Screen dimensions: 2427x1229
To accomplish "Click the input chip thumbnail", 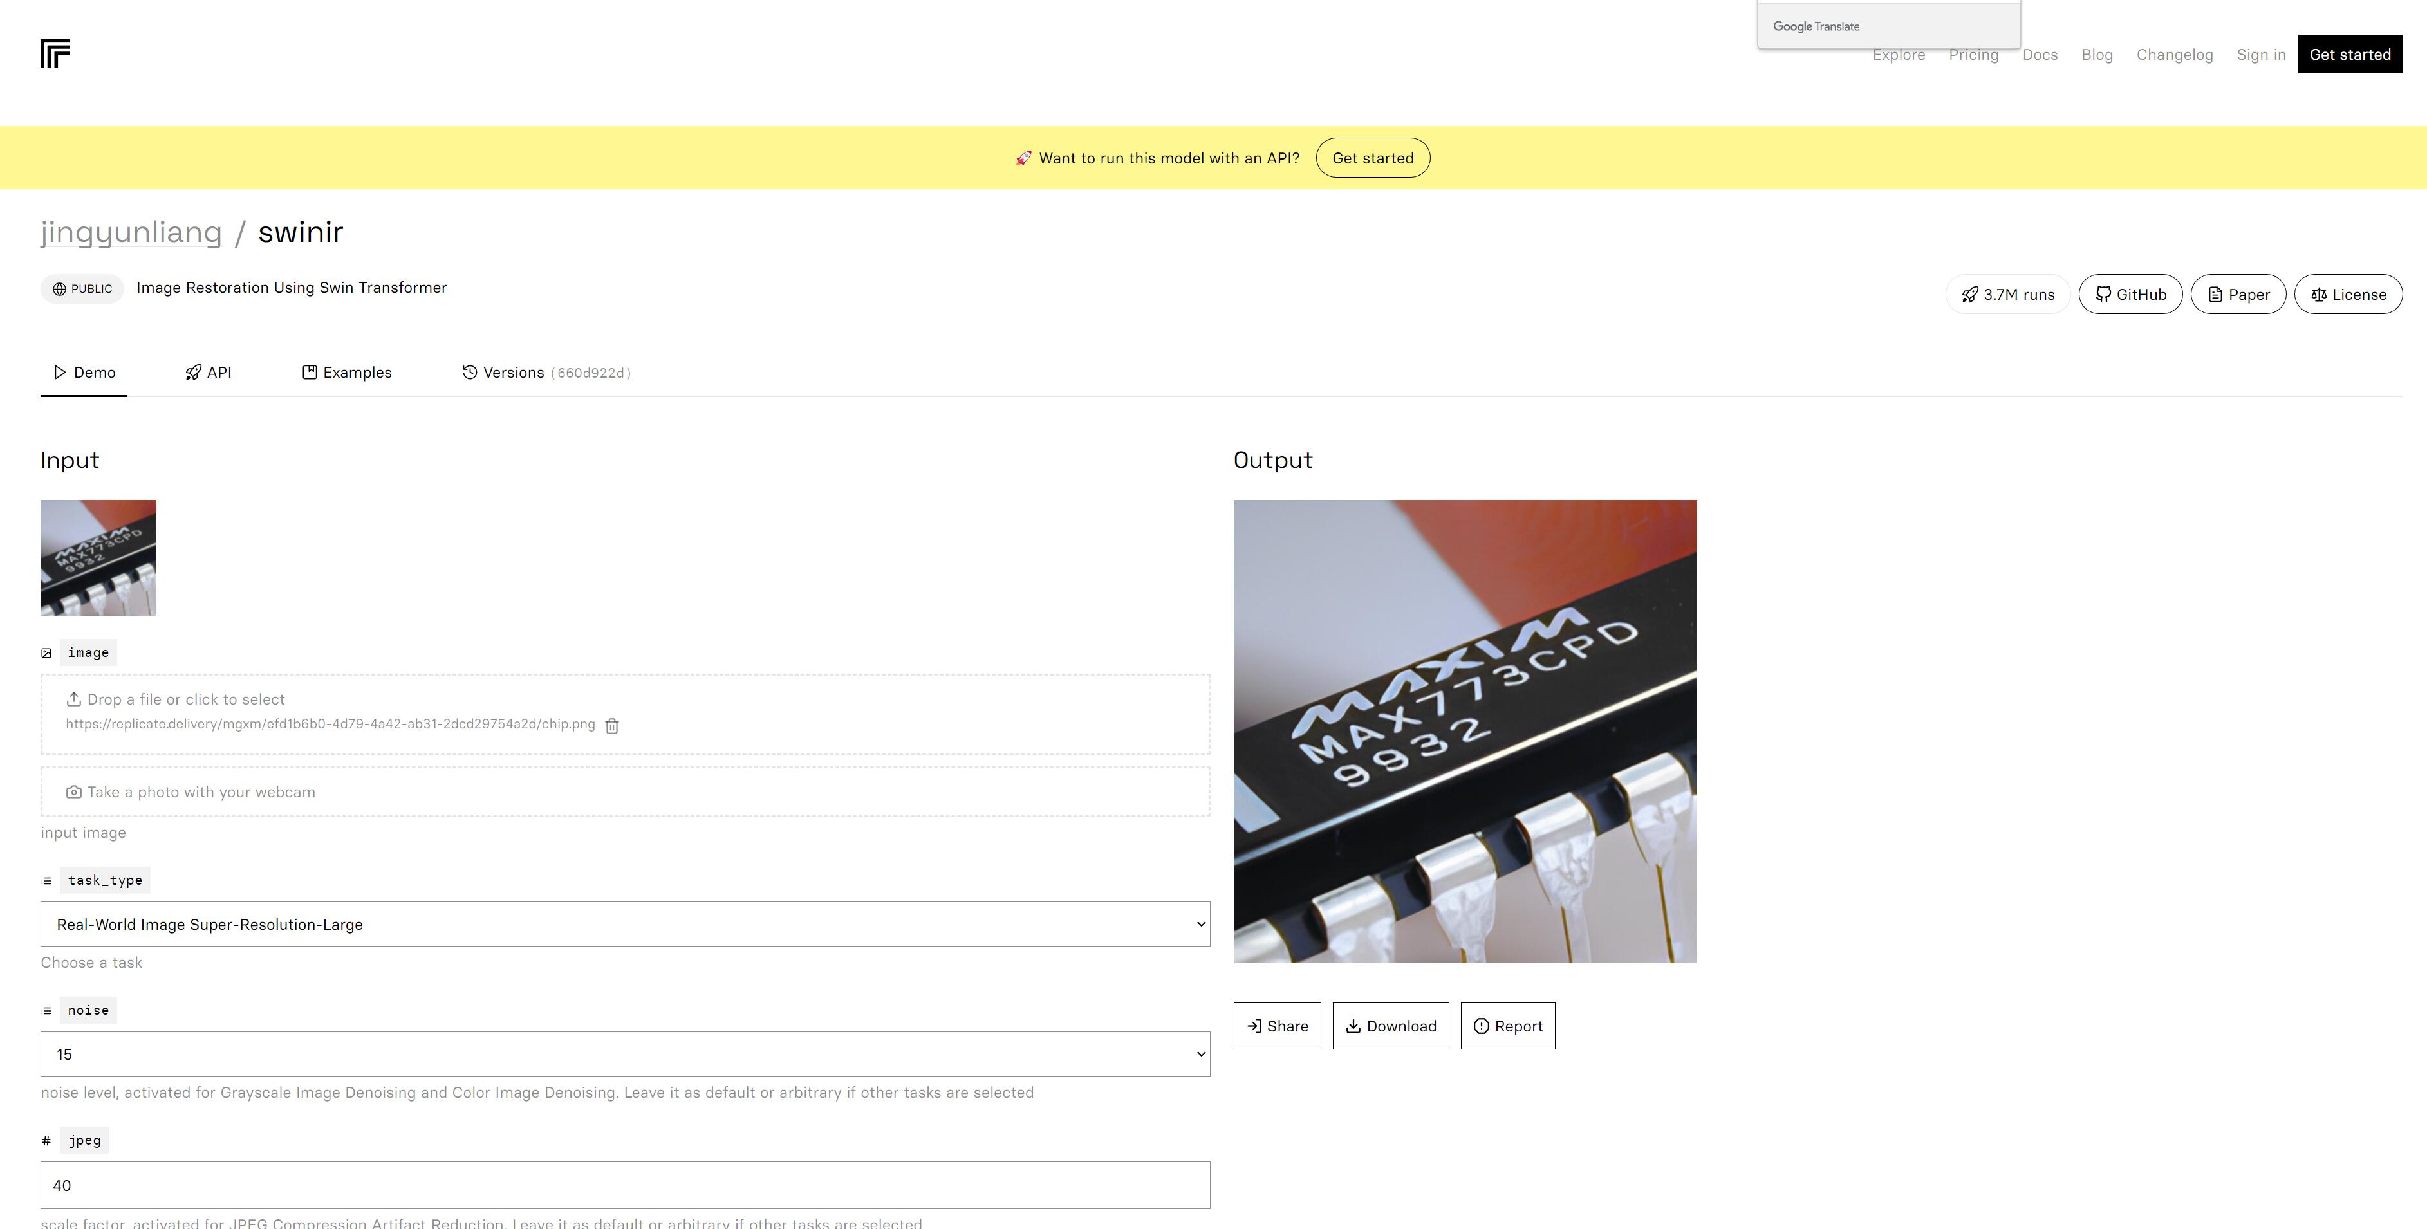I will [x=98, y=557].
